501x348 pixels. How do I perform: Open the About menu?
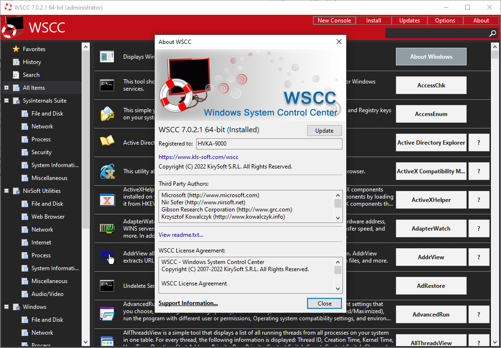pos(481,21)
